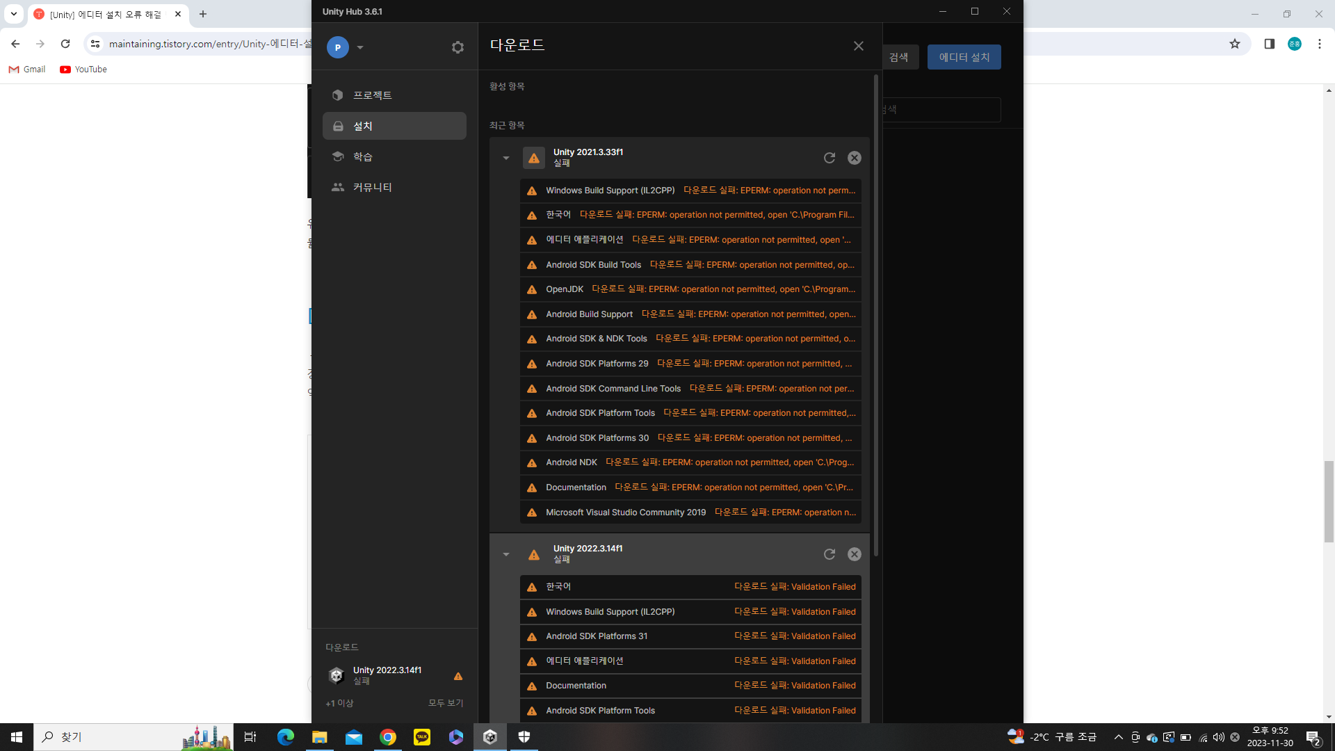The height and width of the screenshot is (751, 1335).
Task: Click warning icon of Unity 2022.3.14f1 header
Action: (x=534, y=554)
